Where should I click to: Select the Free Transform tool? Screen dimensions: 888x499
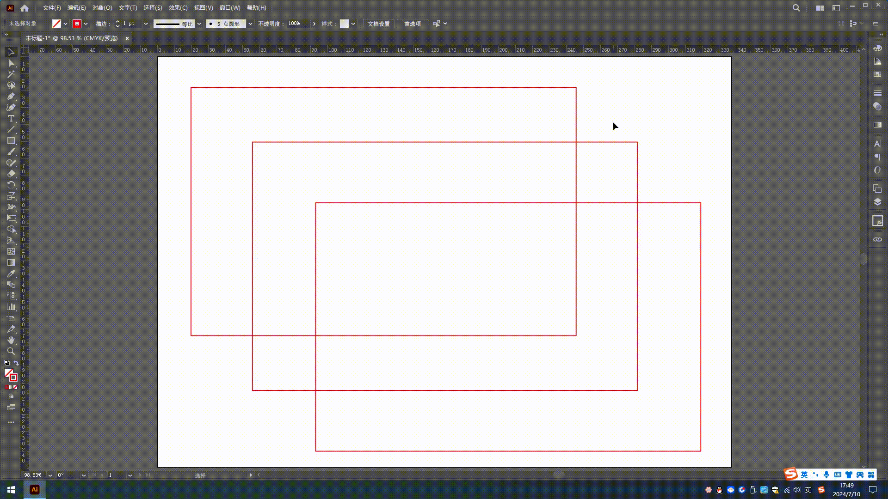point(11,218)
